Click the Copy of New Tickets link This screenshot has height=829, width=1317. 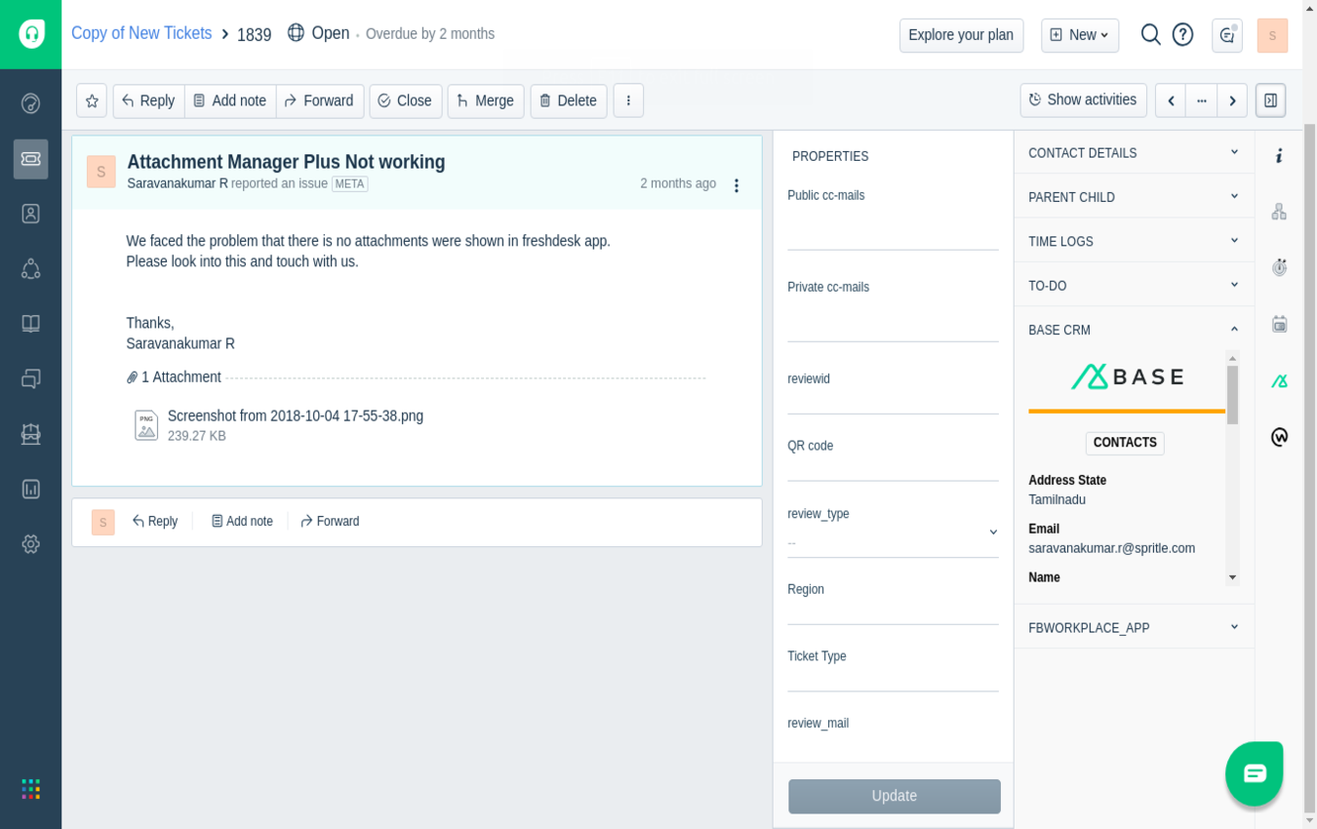pos(141,33)
